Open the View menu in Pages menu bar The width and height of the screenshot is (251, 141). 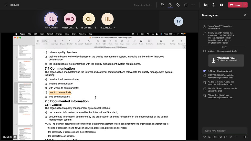(67, 34)
